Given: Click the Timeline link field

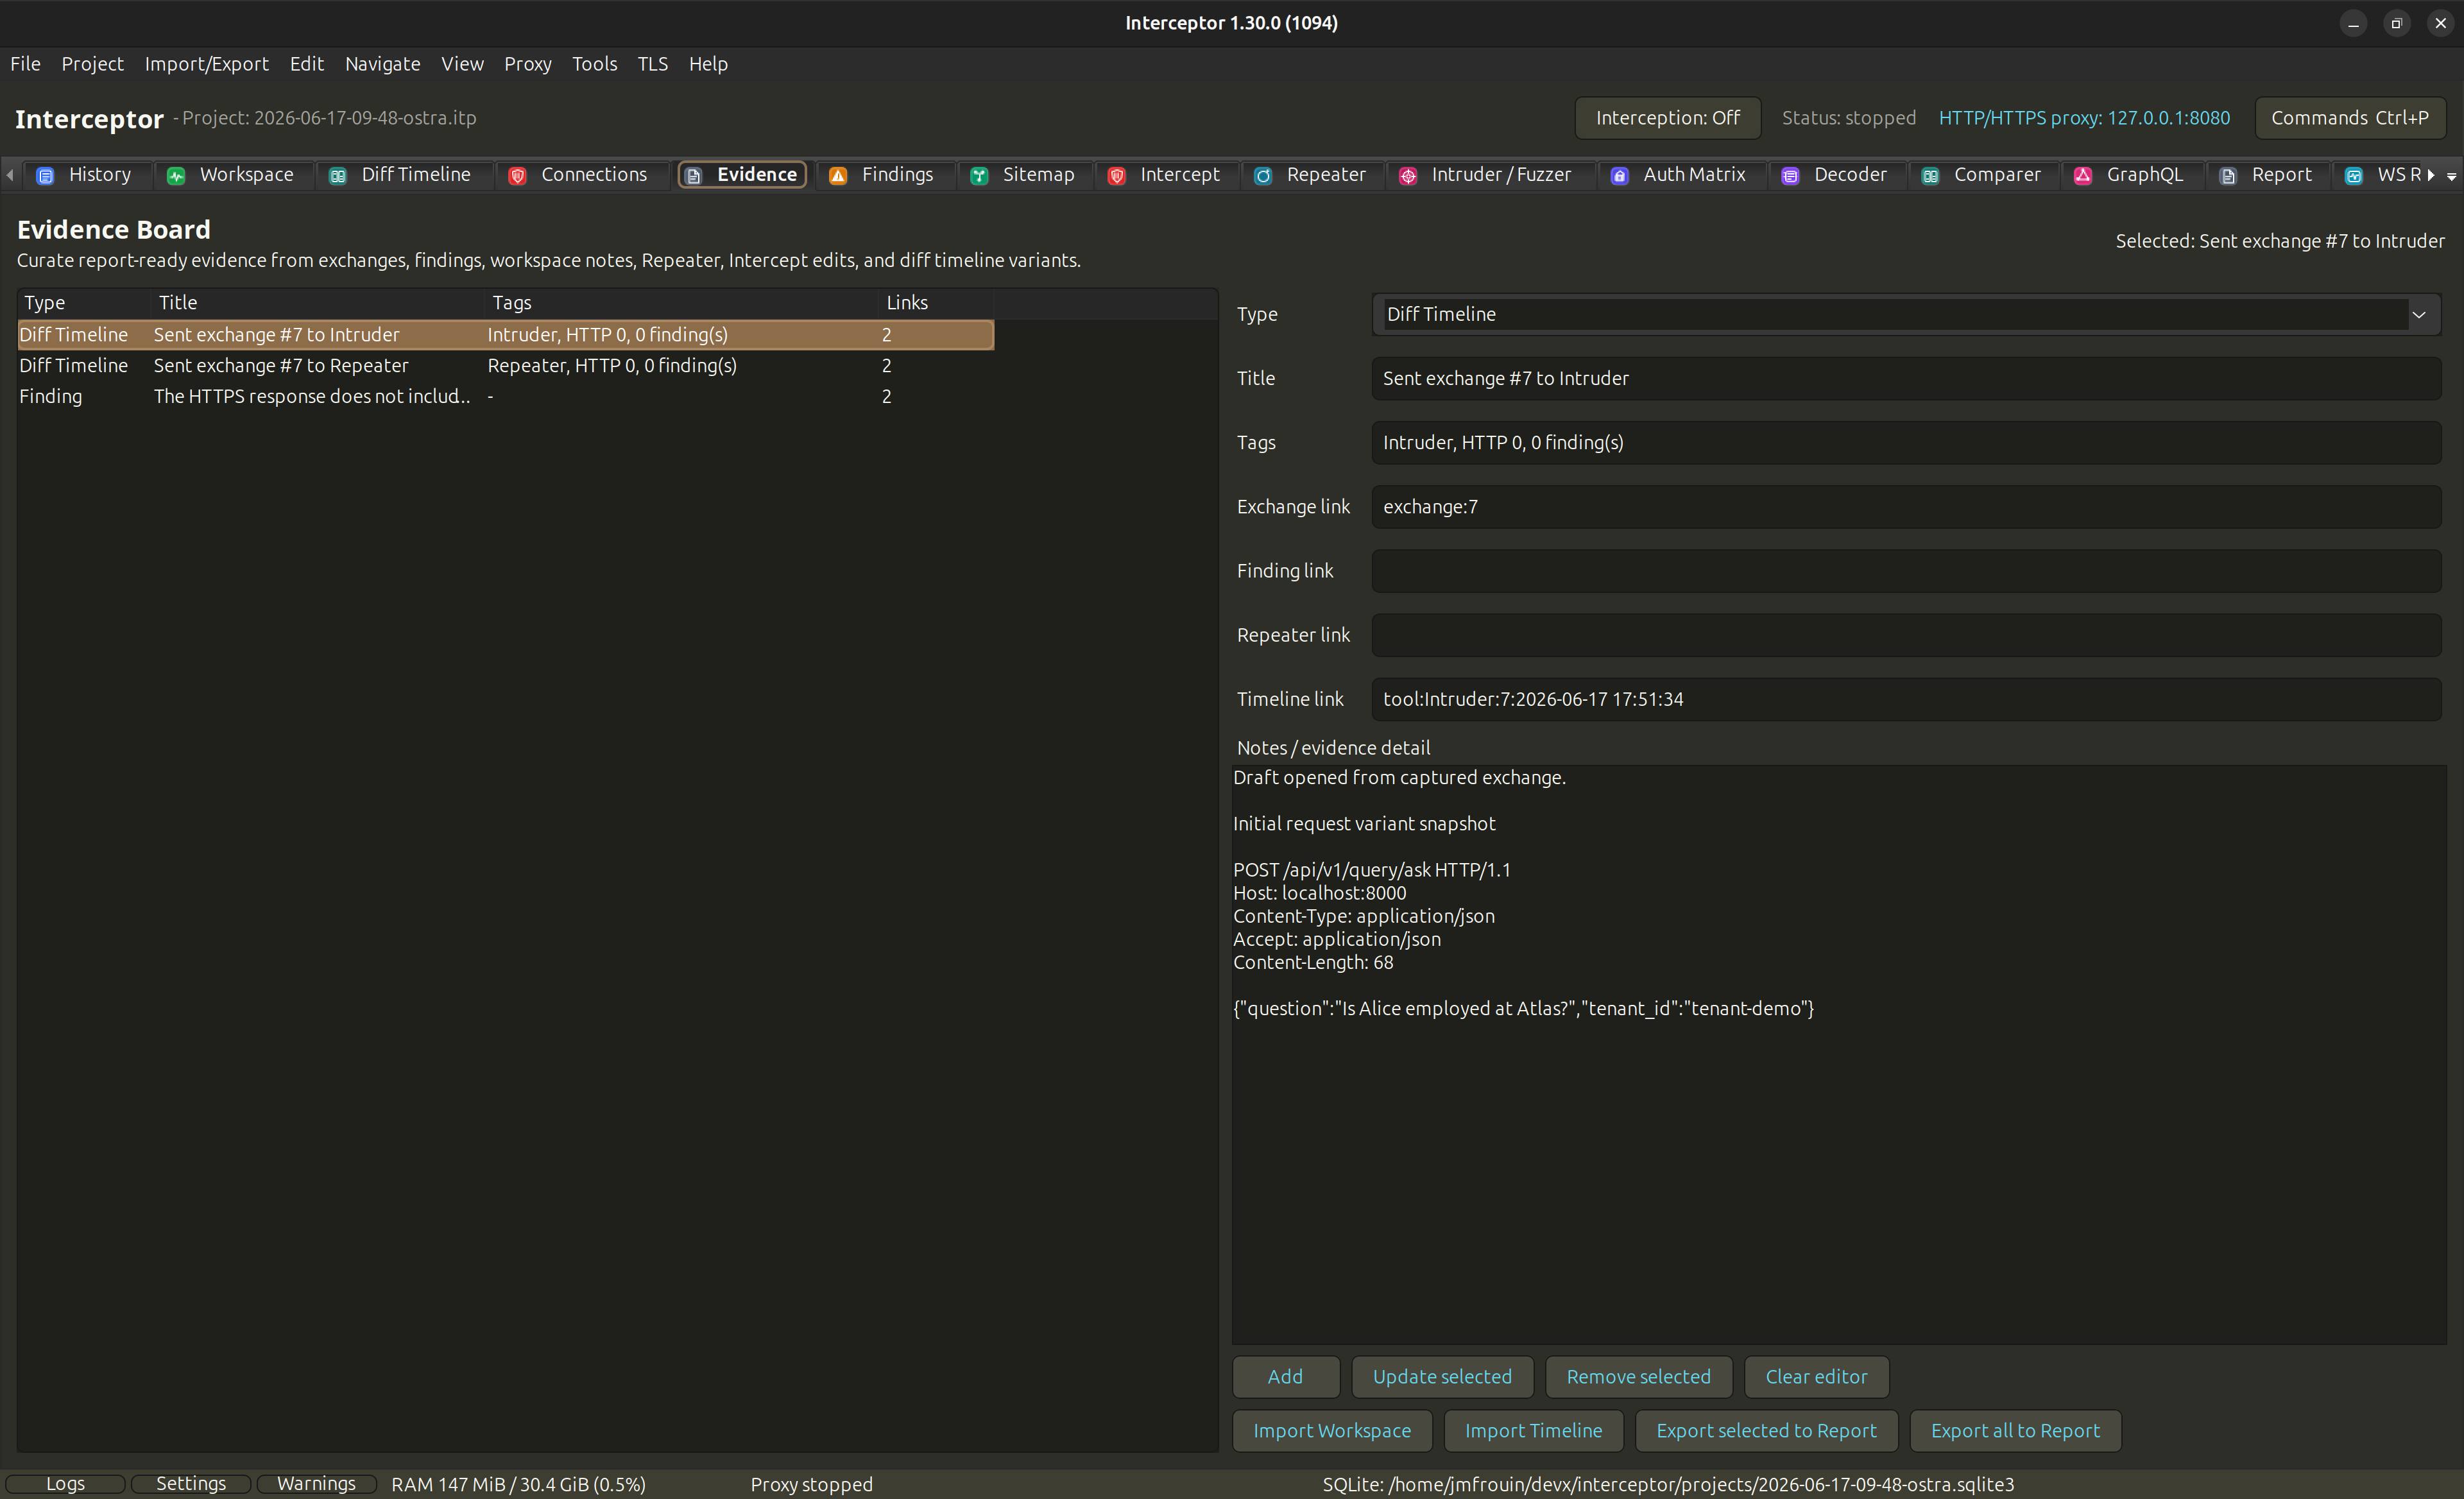Looking at the screenshot, I should coord(1906,699).
